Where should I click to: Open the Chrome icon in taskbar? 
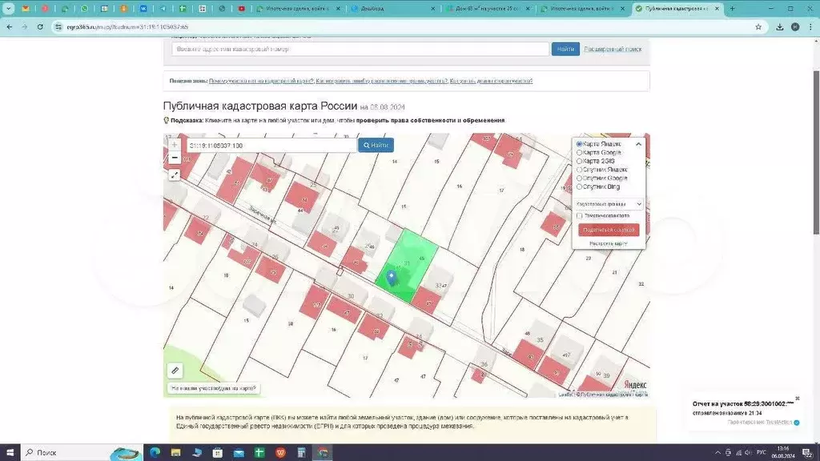click(323, 453)
